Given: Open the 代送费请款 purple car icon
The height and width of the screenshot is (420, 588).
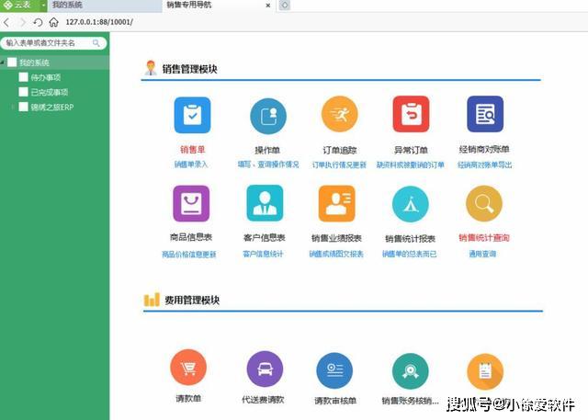Looking at the screenshot, I should coord(265,369).
